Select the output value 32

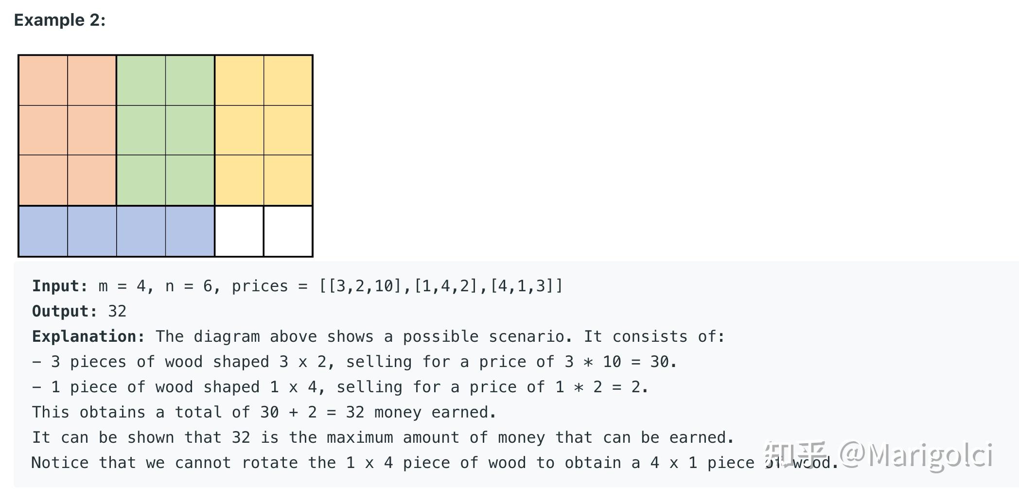(x=117, y=311)
